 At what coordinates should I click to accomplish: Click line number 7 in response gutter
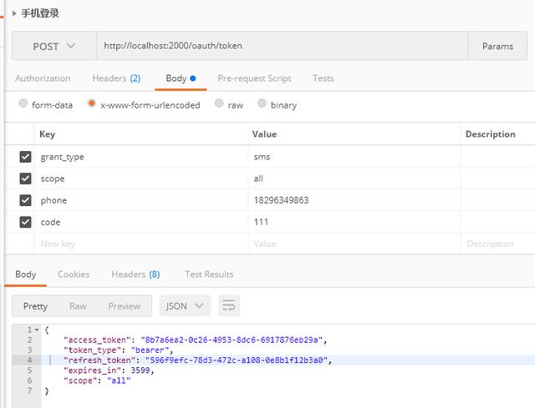pyautogui.click(x=30, y=390)
